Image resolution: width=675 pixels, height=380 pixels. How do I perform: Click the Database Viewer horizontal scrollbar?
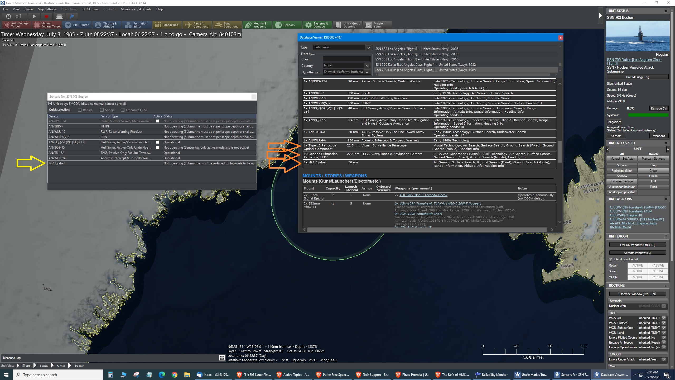coord(426,230)
